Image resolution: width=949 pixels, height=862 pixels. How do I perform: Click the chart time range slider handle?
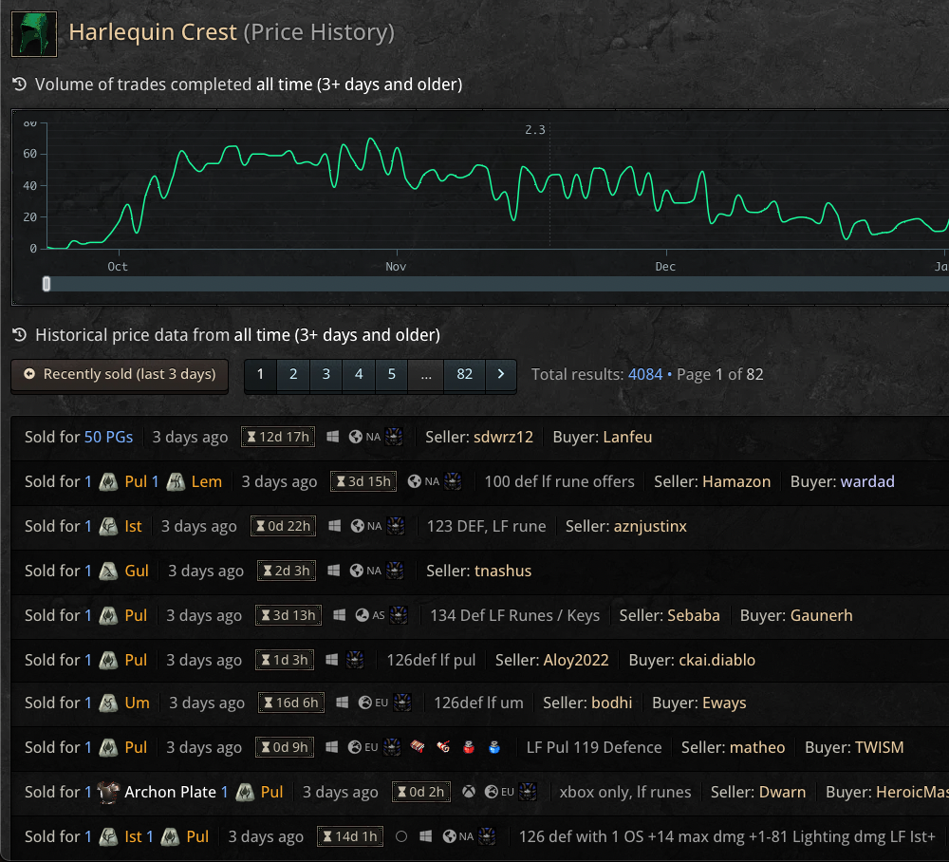[47, 284]
